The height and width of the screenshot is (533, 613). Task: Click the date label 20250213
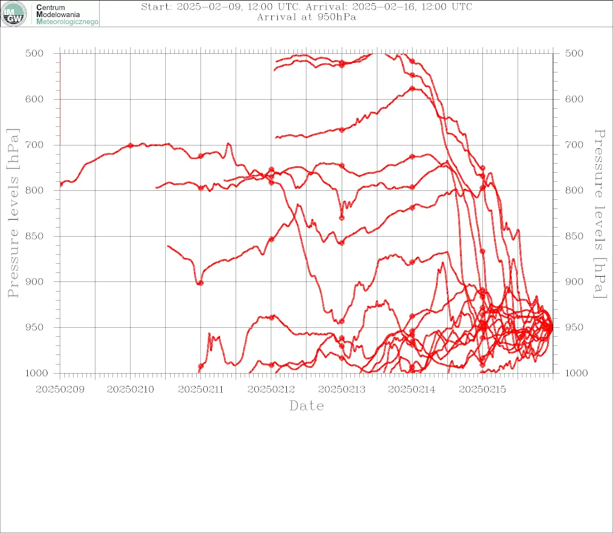(342, 390)
